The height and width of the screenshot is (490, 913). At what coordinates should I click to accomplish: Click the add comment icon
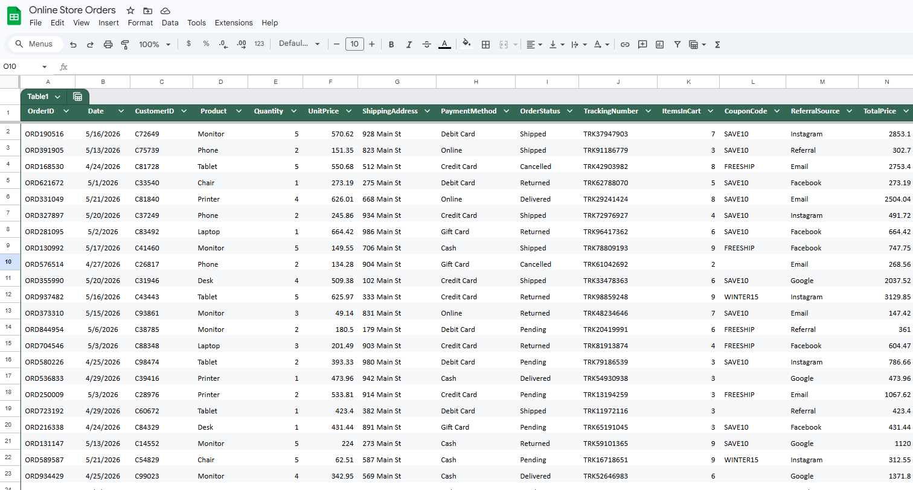click(642, 44)
